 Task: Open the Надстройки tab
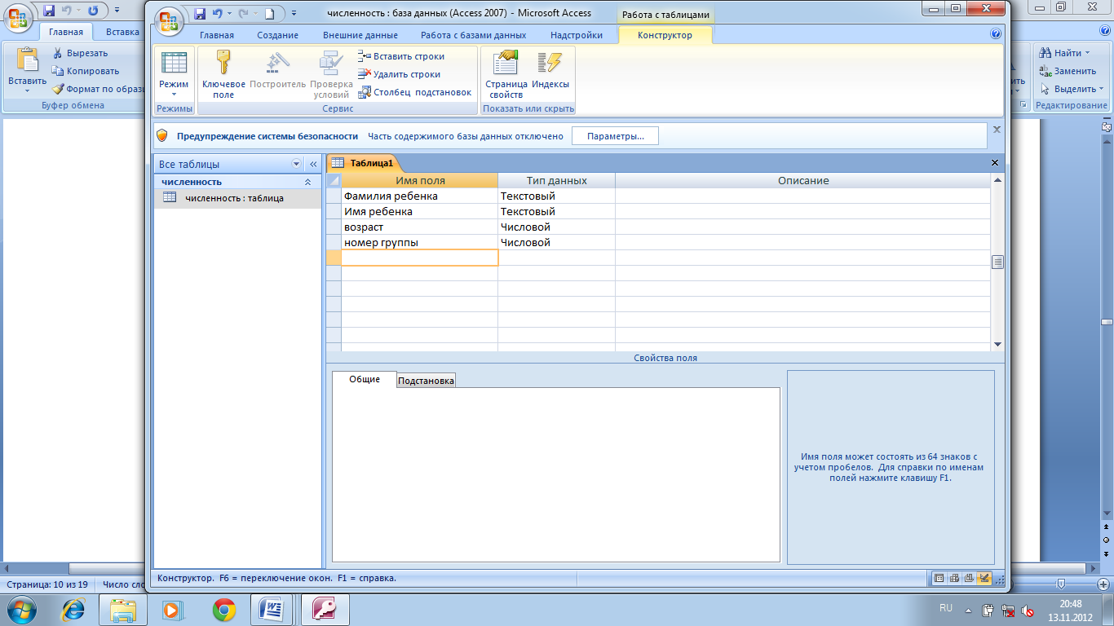pos(577,35)
